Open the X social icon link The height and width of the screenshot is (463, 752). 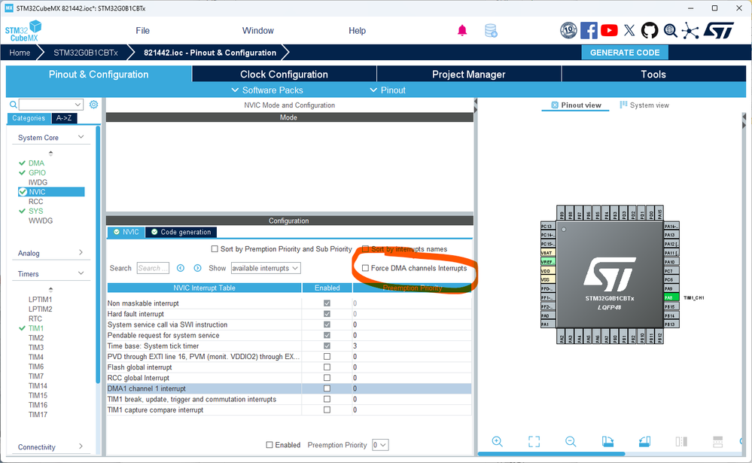629,31
